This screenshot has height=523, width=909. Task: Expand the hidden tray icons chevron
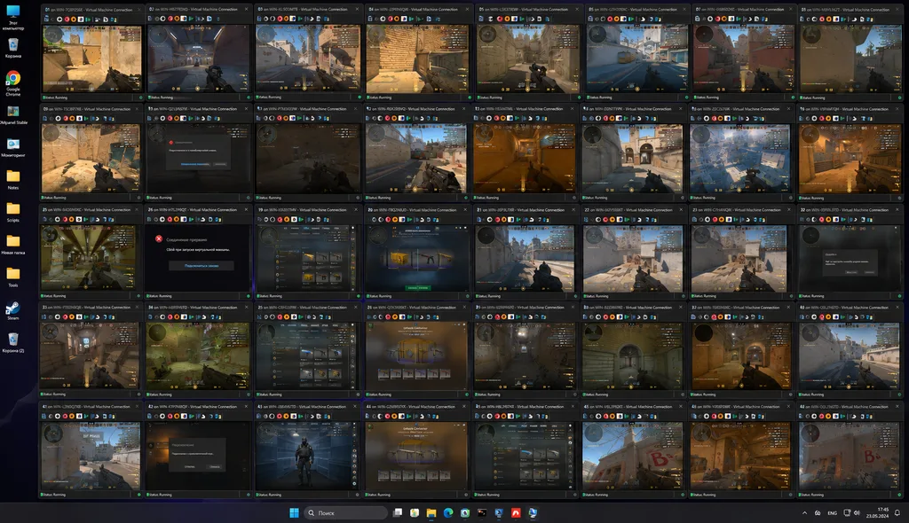click(804, 513)
